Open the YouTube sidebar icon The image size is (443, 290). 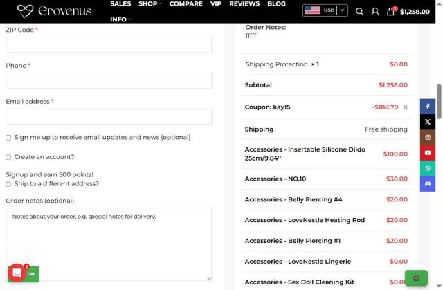428,153
